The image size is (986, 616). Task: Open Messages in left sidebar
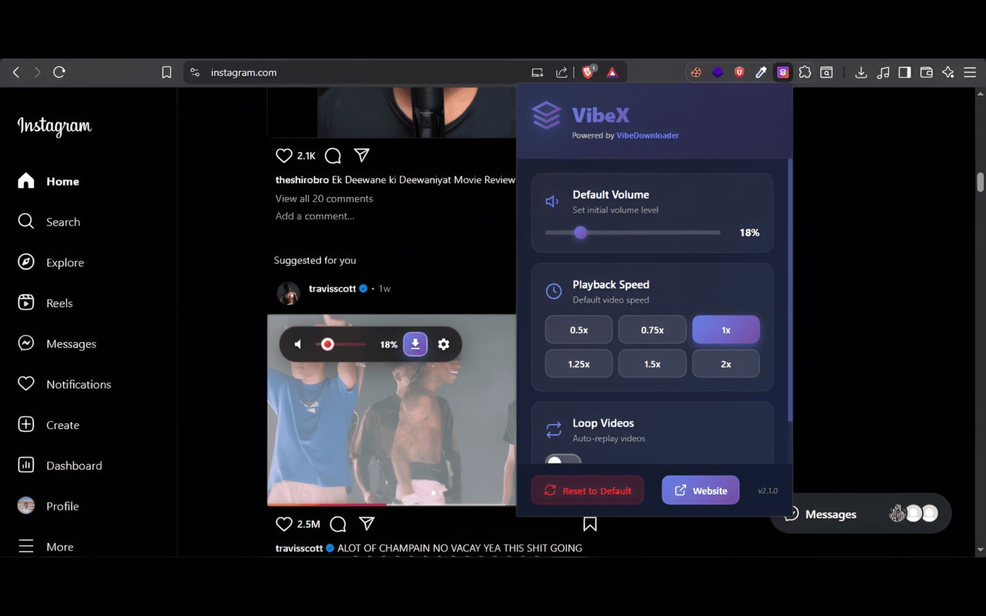(x=57, y=343)
